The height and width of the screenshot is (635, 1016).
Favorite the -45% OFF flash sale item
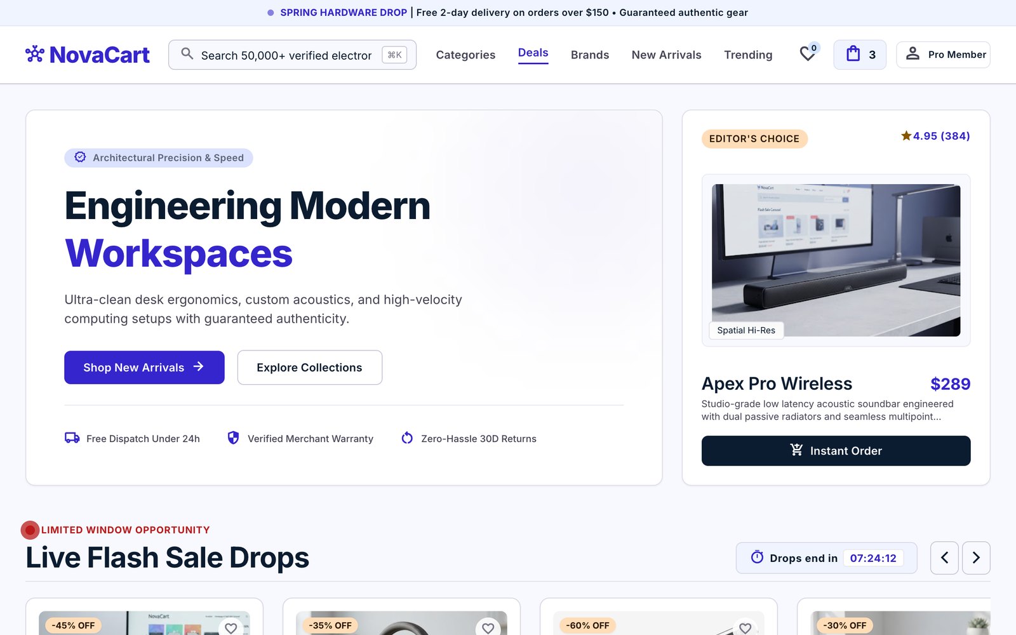(231, 627)
